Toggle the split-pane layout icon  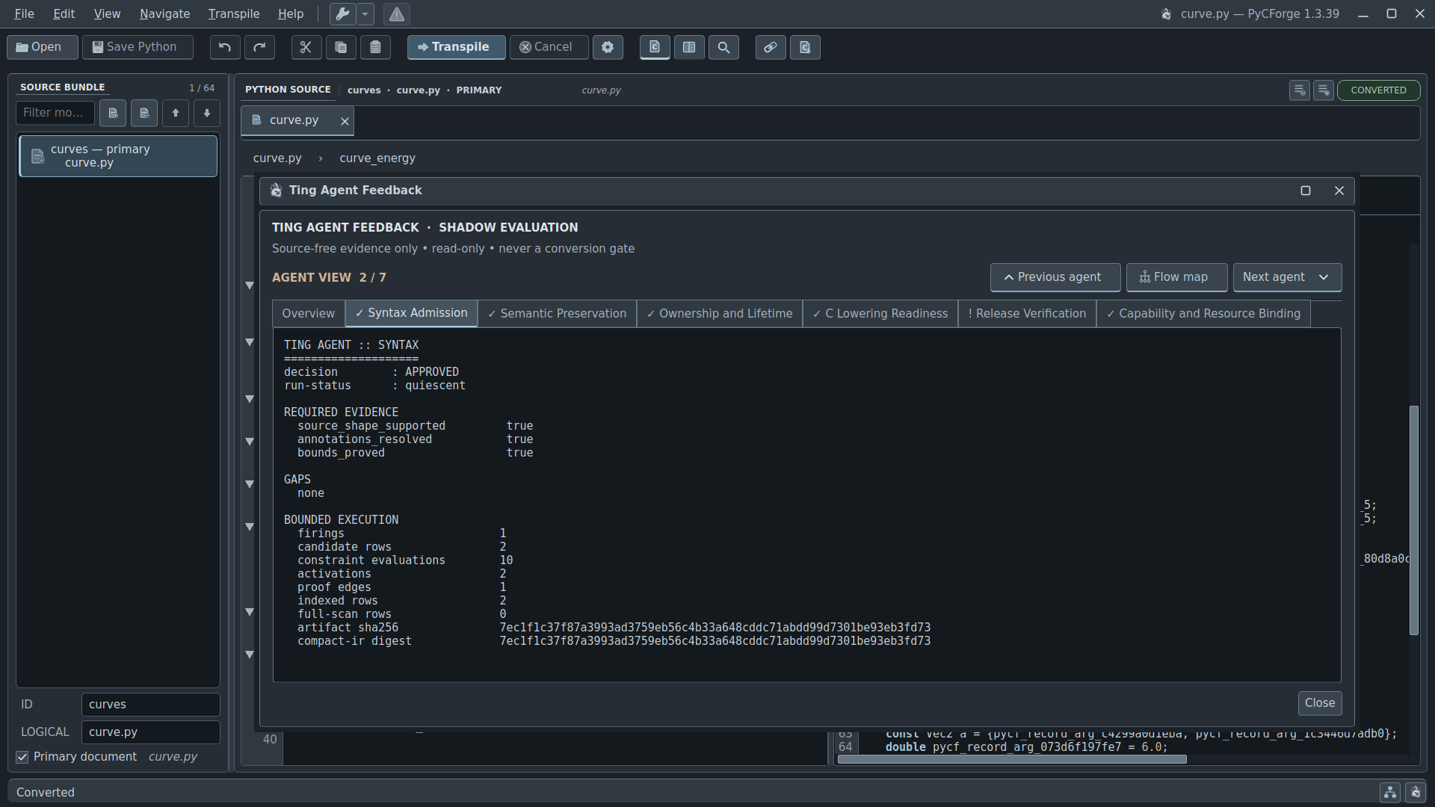[689, 47]
